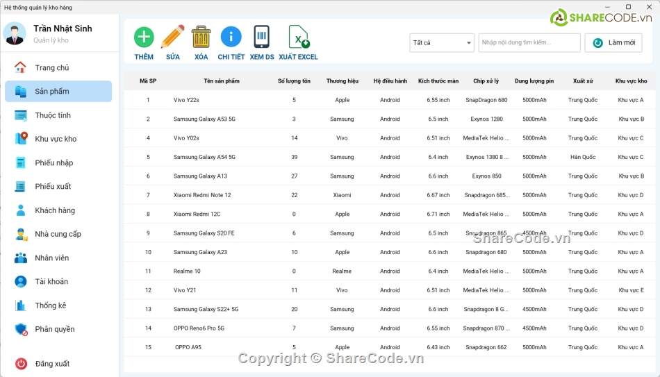
Task: Click the XÓA trash bin icon
Action: click(x=201, y=37)
